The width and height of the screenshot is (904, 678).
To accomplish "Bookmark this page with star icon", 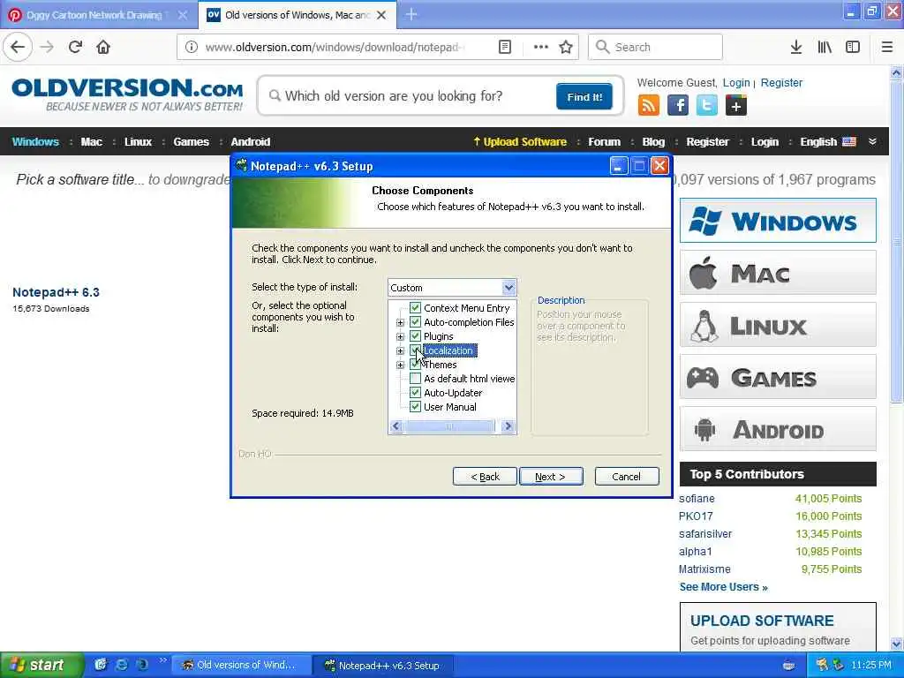I will (566, 47).
